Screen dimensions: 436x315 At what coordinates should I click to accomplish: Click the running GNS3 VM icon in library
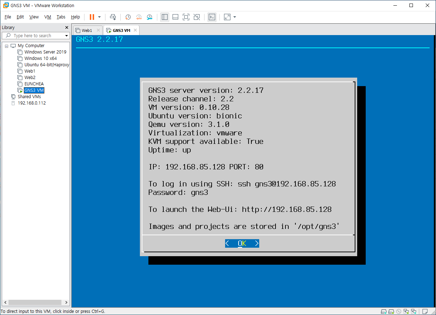tap(20, 90)
